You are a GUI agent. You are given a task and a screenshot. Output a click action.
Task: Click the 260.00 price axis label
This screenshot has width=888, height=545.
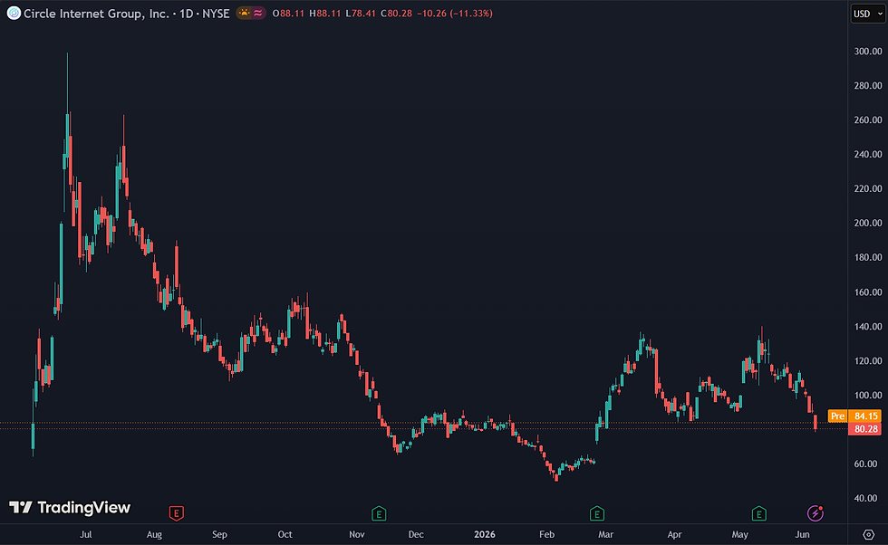pos(868,120)
